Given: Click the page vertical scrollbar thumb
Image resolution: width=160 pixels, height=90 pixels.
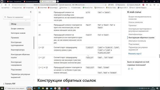Looking at the screenshot, I should coord(159,56).
